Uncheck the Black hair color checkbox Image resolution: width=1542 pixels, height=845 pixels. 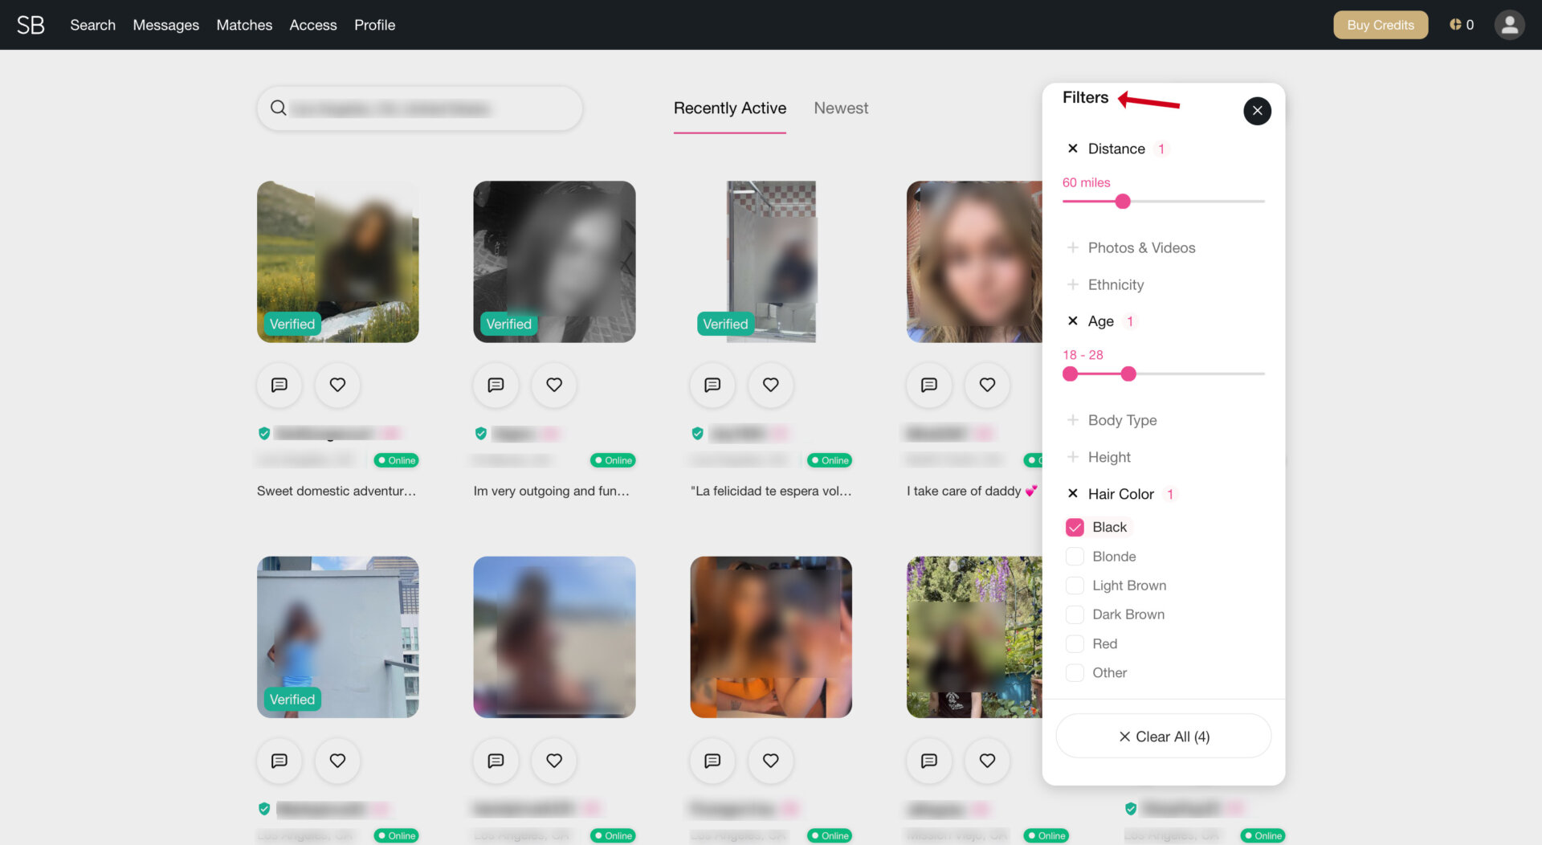pos(1075,528)
